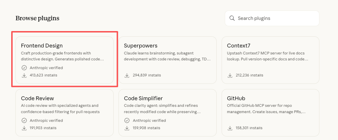The image size is (338, 140).
Task: Focus the Search plugins input field
Action: click(x=275, y=18)
